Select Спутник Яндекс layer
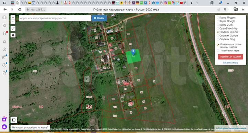 (218, 32)
